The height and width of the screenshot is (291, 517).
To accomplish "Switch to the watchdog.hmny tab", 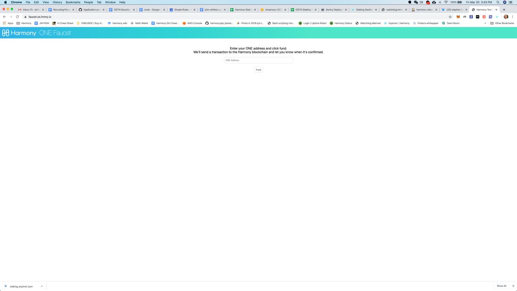I will [393, 9].
